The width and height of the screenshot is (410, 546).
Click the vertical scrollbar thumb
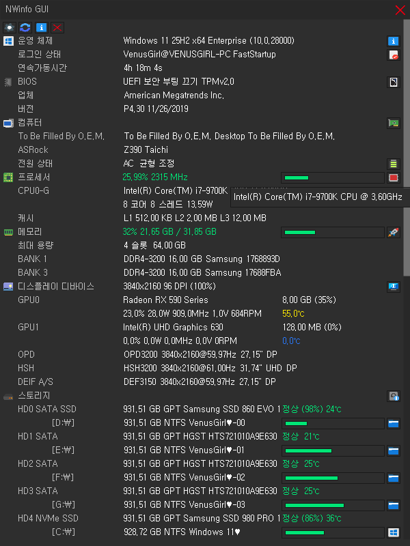point(407,148)
